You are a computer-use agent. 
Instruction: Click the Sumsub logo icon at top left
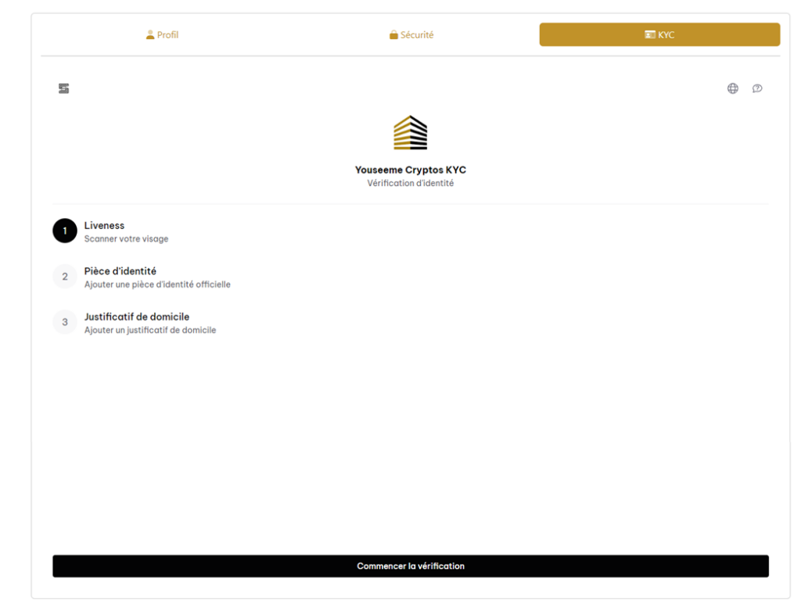[x=64, y=88]
